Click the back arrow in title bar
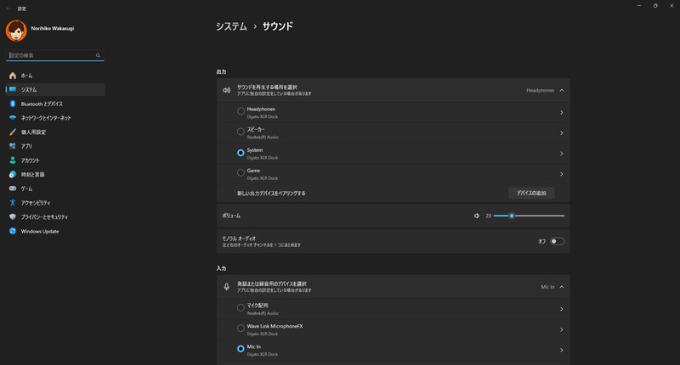The image size is (680, 365). click(x=8, y=8)
